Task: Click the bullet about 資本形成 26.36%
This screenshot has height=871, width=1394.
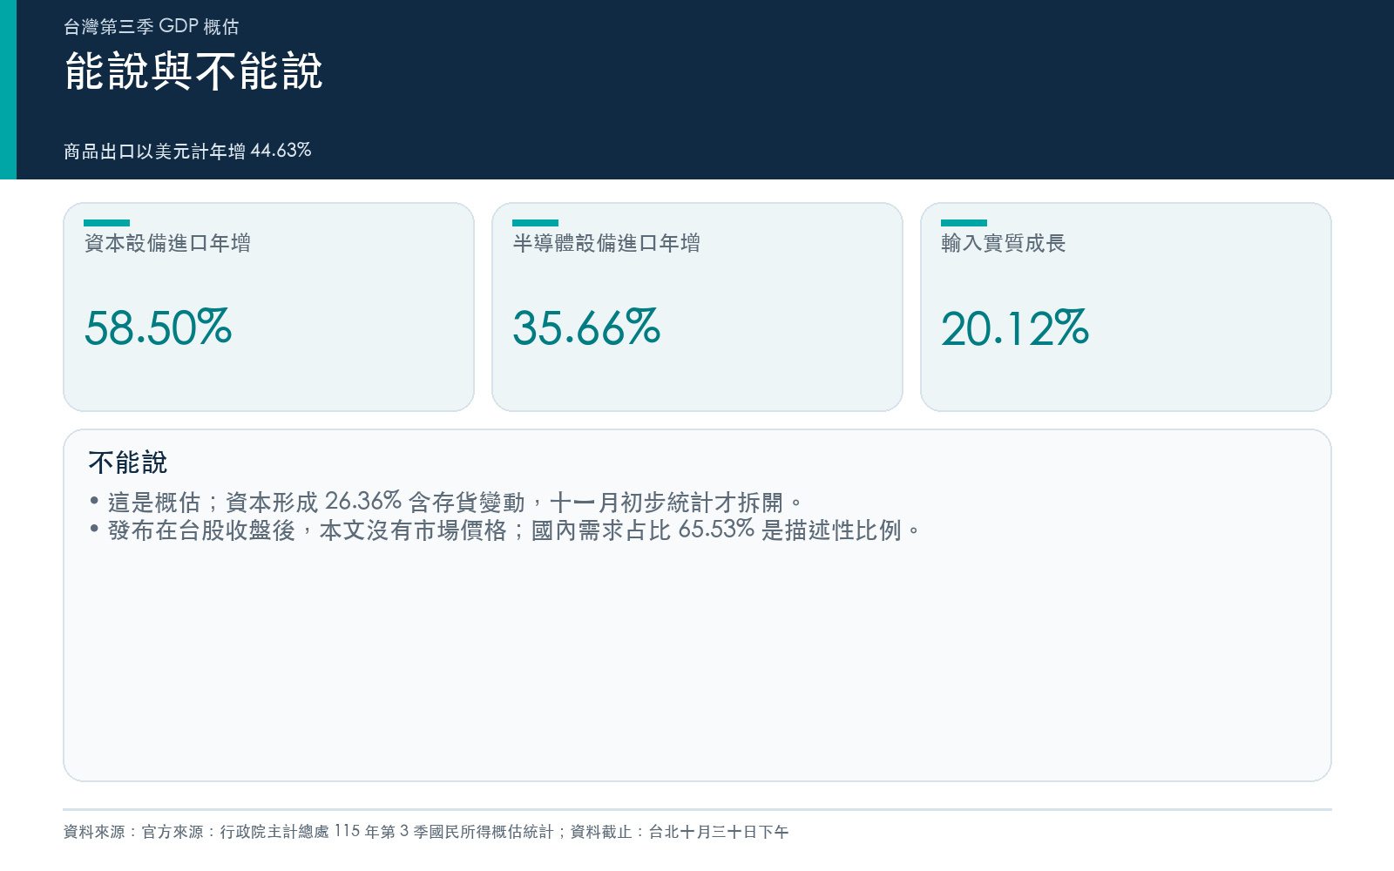Action: pyautogui.click(x=445, y=503)
